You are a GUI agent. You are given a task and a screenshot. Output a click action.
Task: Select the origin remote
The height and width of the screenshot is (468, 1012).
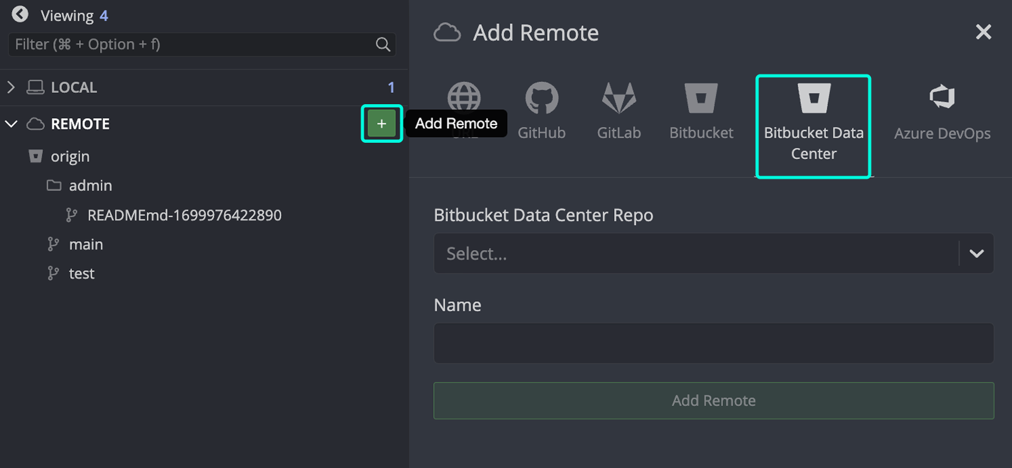(70, 157)
